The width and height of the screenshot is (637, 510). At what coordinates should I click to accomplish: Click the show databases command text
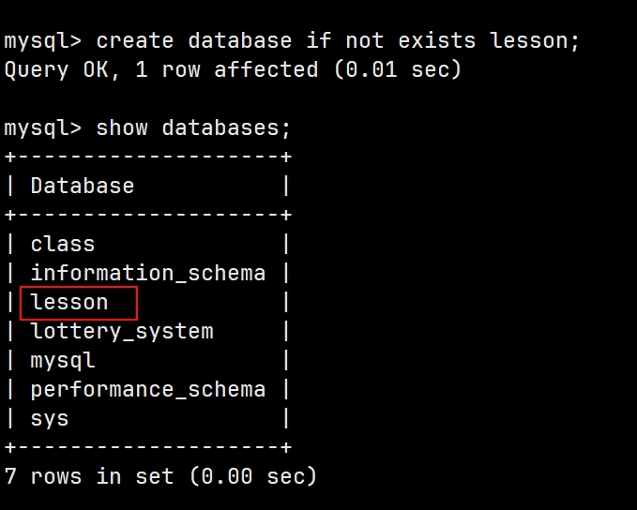point(193,128)
